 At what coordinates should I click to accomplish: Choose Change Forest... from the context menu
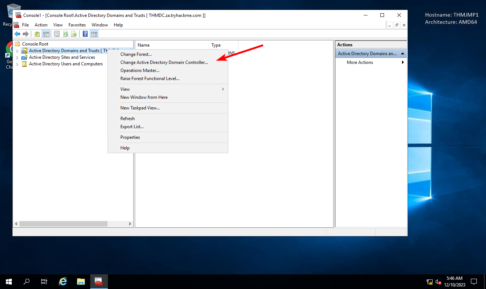pyautogui.click(x=168, y=54)
